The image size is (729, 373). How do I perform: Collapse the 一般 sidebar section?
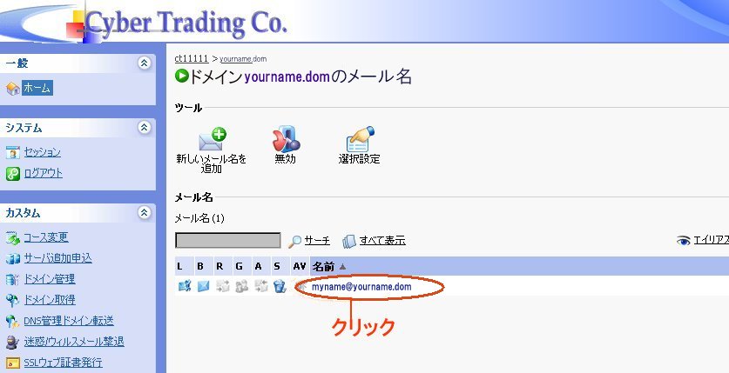pos(144,63)
